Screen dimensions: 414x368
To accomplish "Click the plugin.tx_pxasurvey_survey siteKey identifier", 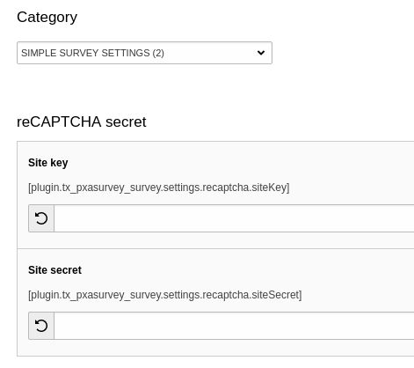I will 159,188.
